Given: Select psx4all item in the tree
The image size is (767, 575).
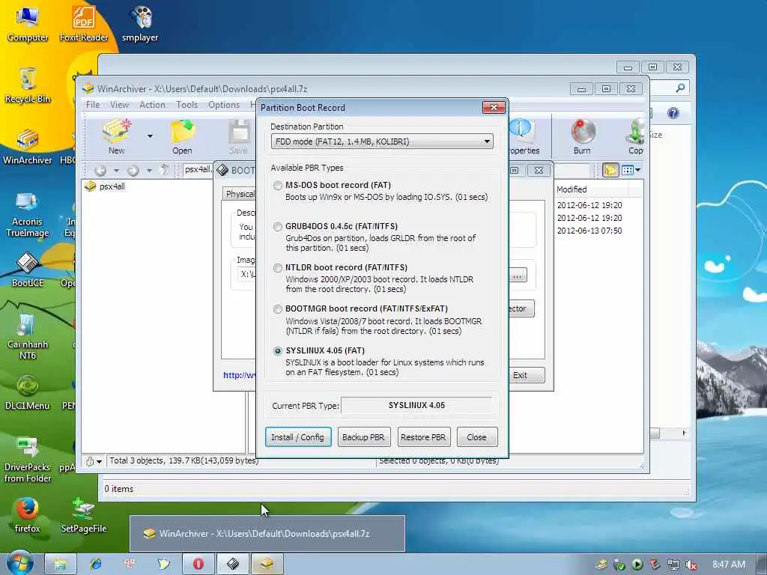Looking at the screenshot, I should pyautogui.click(x=112, y=186).
